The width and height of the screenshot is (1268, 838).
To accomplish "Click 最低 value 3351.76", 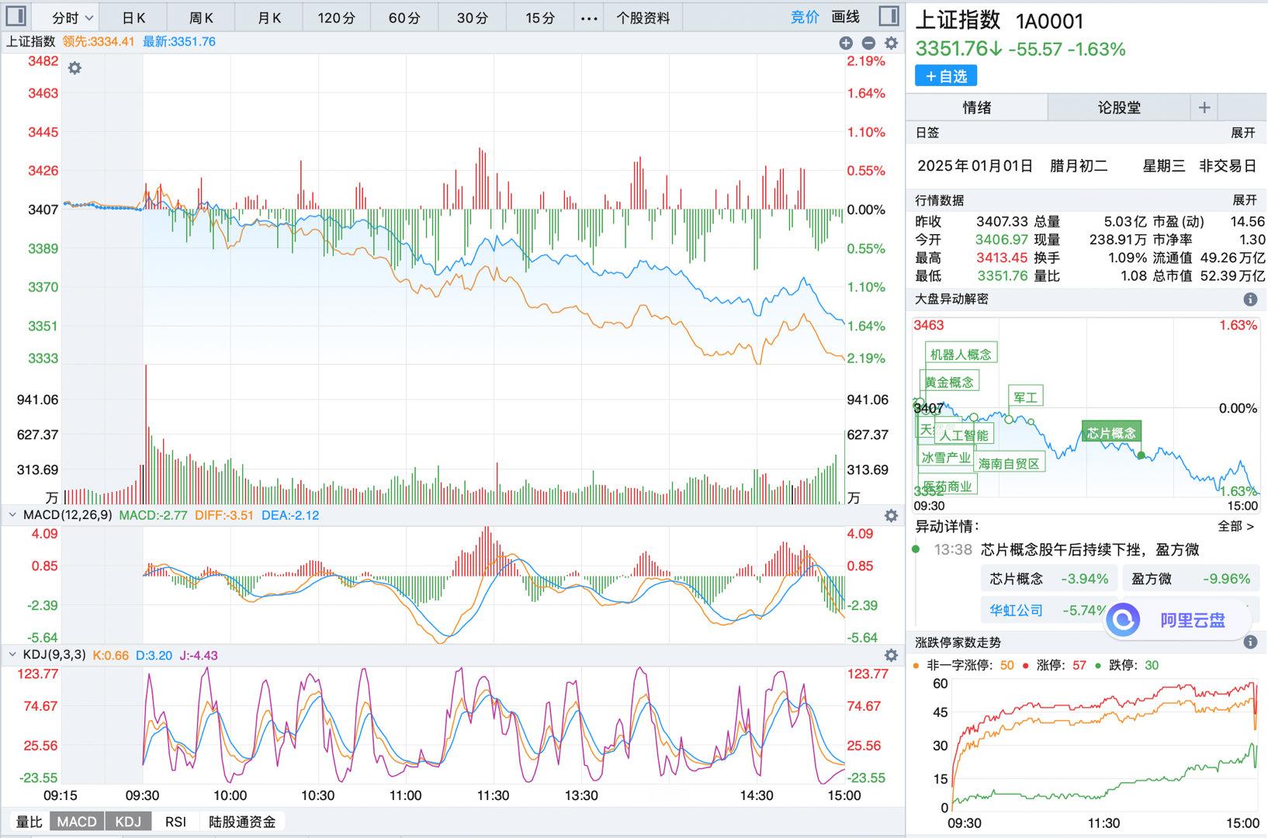I will tap(1002, 275).
